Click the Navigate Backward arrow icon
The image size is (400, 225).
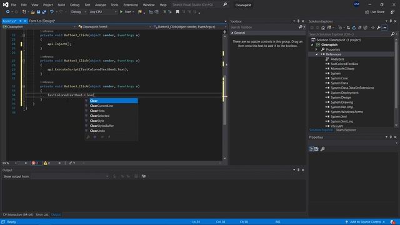click(7, 12)
